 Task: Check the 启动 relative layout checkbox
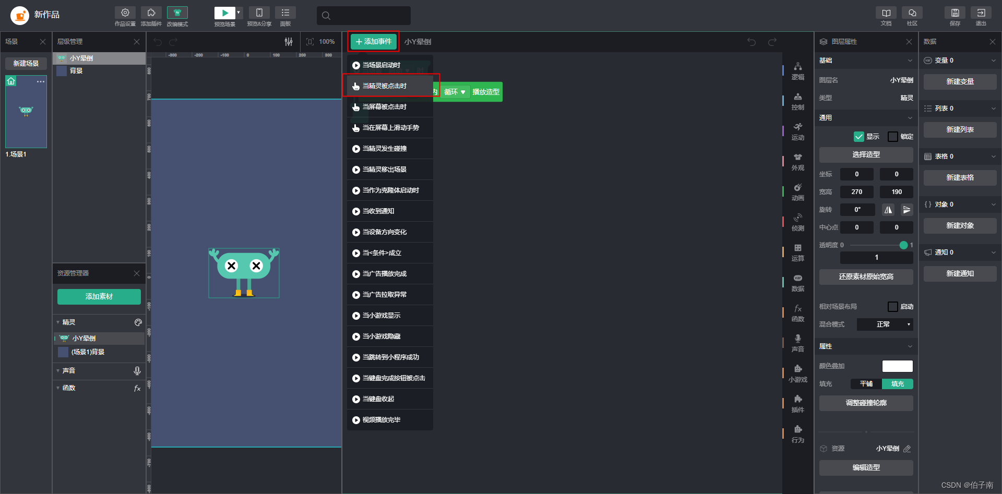(x=893, y=307)
